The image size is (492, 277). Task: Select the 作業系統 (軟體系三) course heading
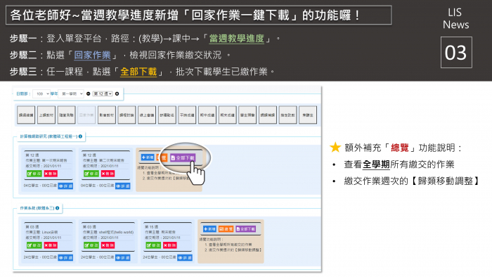point(37,208)
